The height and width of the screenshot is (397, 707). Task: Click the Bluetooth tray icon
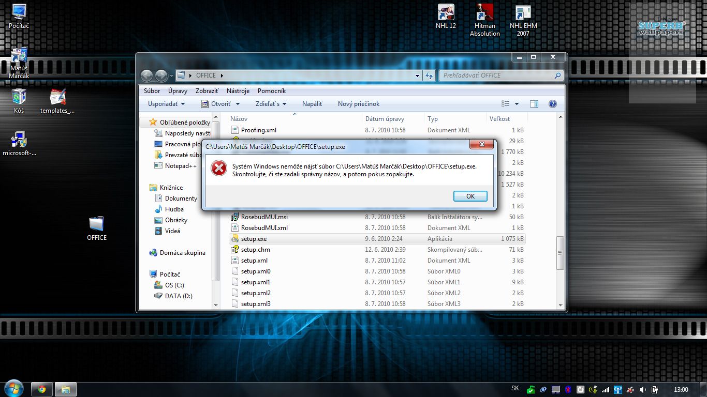coord(567,389)
